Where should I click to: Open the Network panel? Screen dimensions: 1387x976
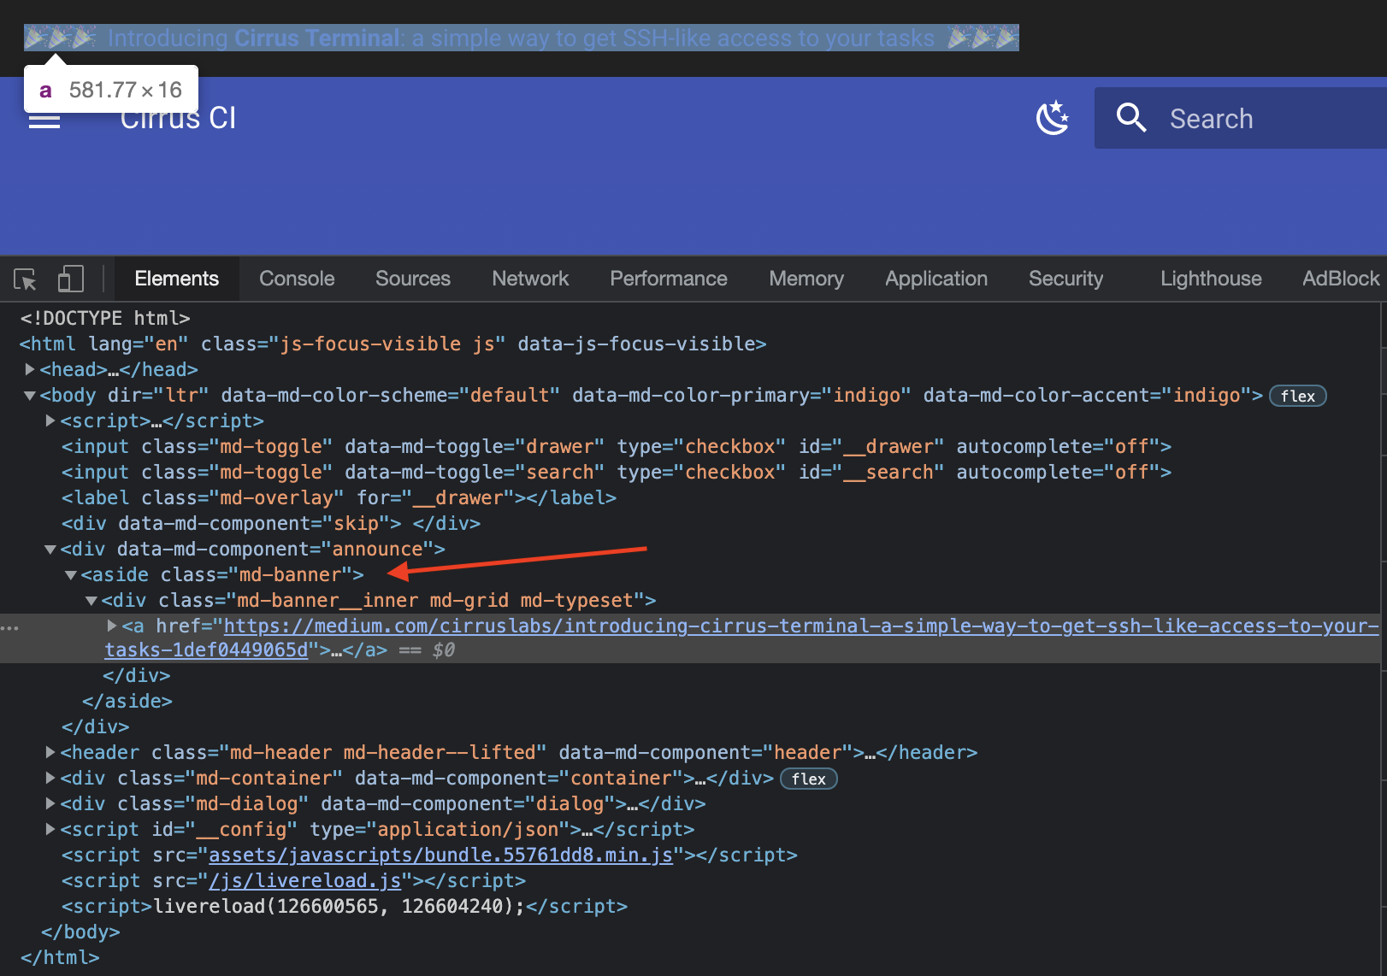pyautogui.click(x=530, y=279)
